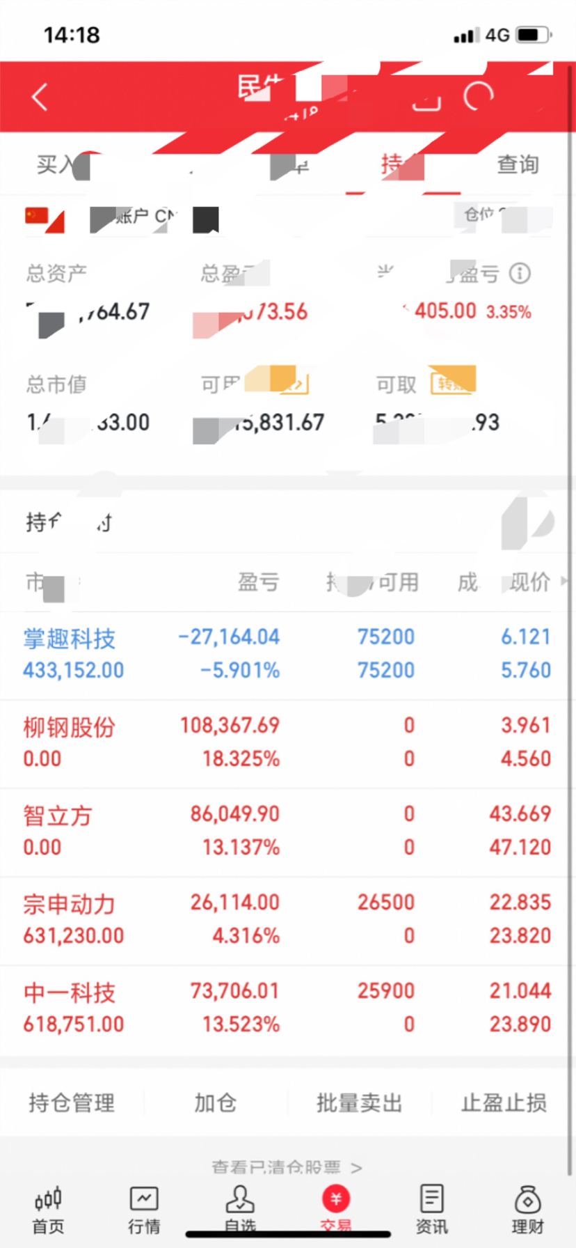Tap 掌趣科技 current price 5.760
Image resolution: width=576 pixels, height=1248 pixels.
pos(526,670)
